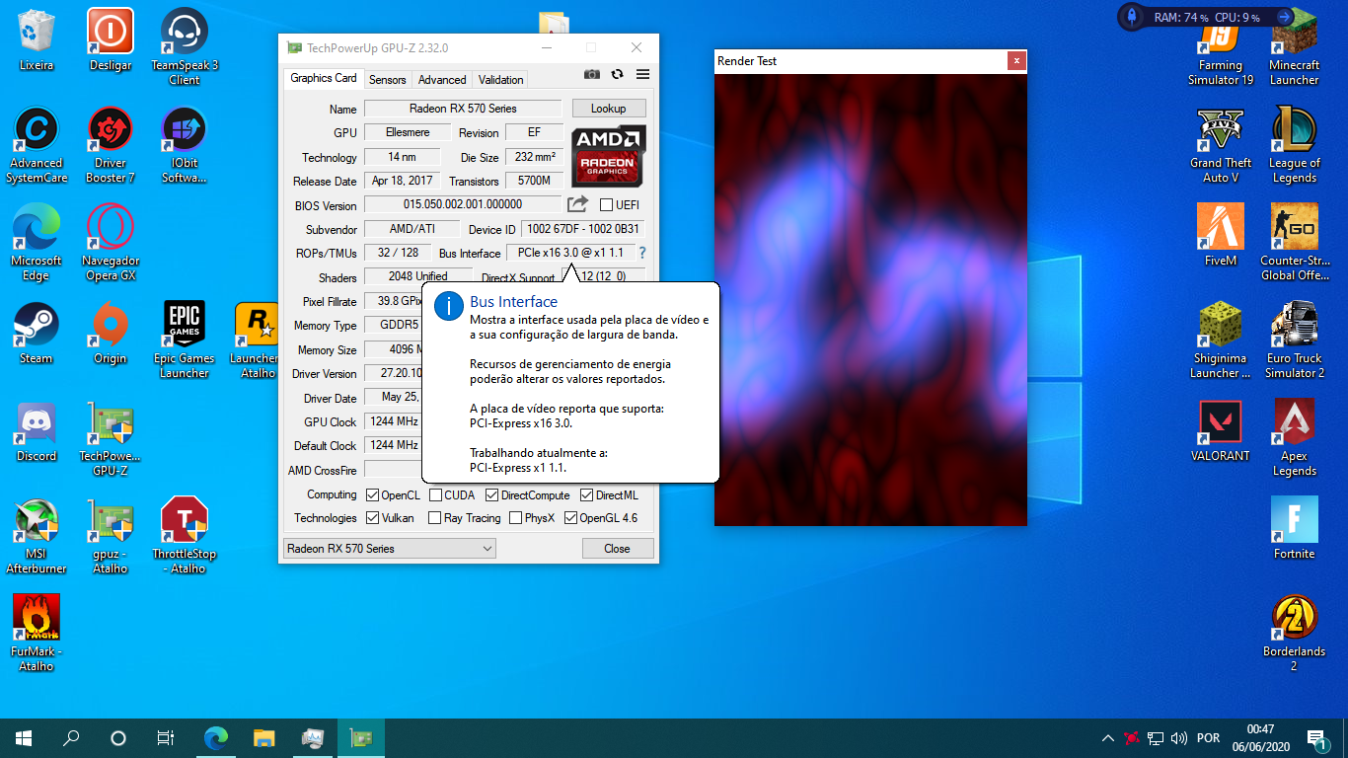The image size is (1348, 758).
Task: Click the Bus Interface question mark icon
Action: (642, 253)
